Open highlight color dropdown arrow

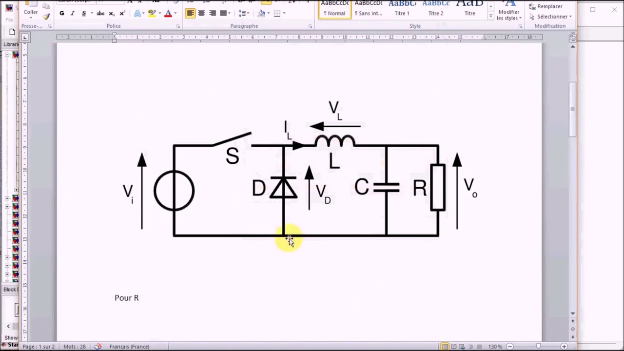point(159,13)
